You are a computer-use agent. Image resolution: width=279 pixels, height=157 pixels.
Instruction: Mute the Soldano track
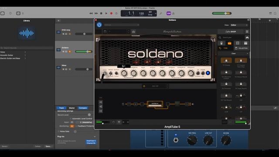pos(63,51)
